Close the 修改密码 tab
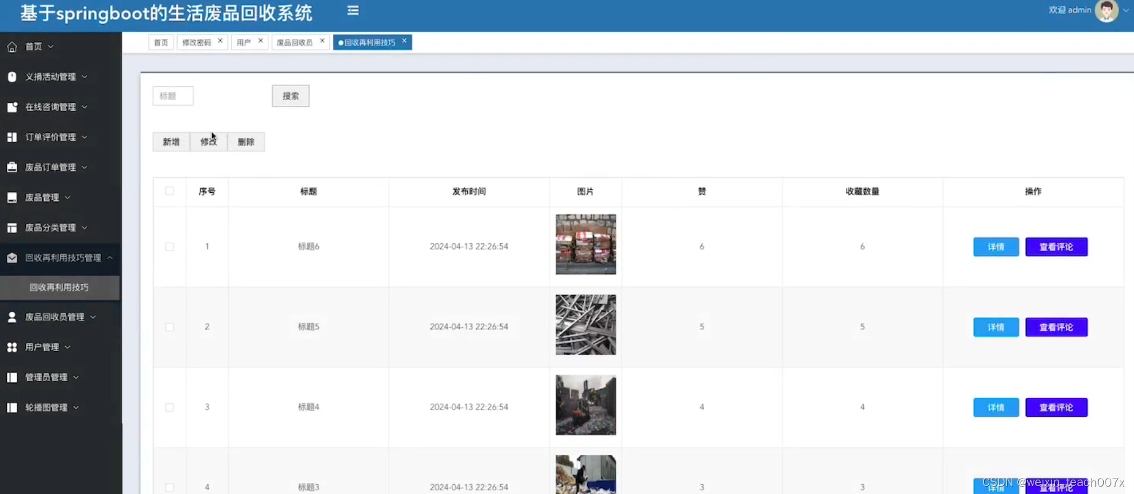This screenshot has width=1134, height=494. [220, 41]
